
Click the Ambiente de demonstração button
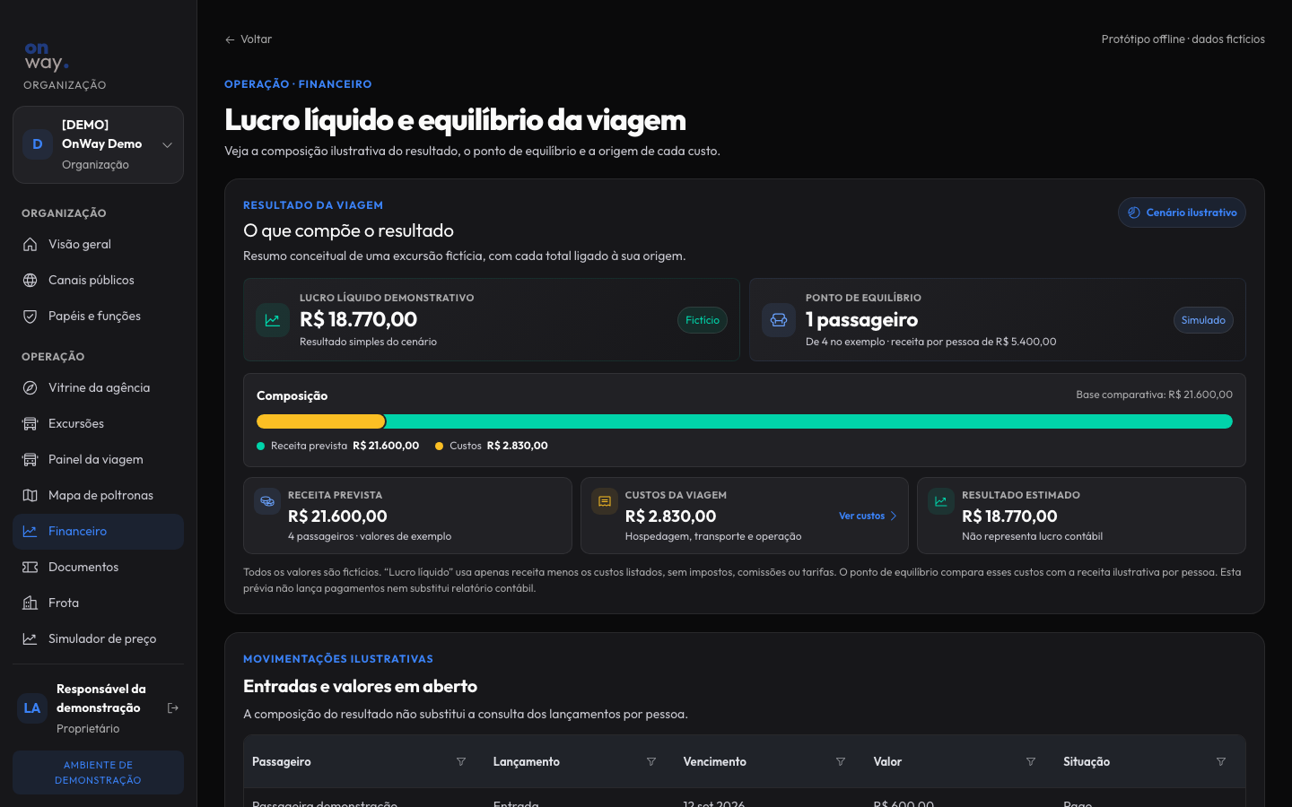(98, 772)
